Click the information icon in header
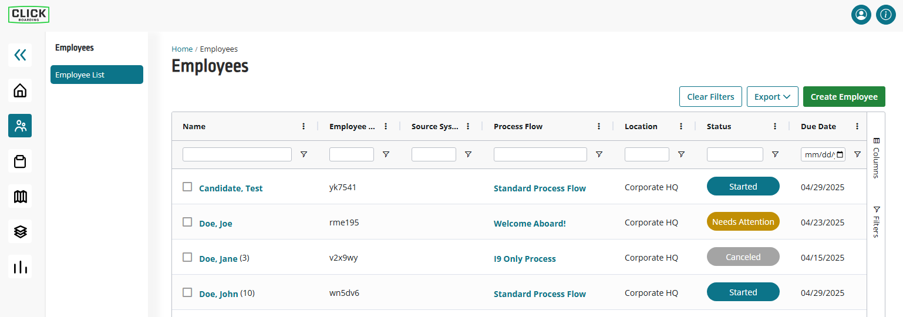The height and width of the screenshot is (317, 903). (886, 15)
